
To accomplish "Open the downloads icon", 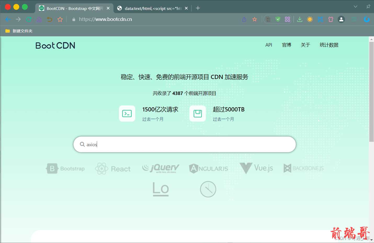I will (x=300, y=19).
